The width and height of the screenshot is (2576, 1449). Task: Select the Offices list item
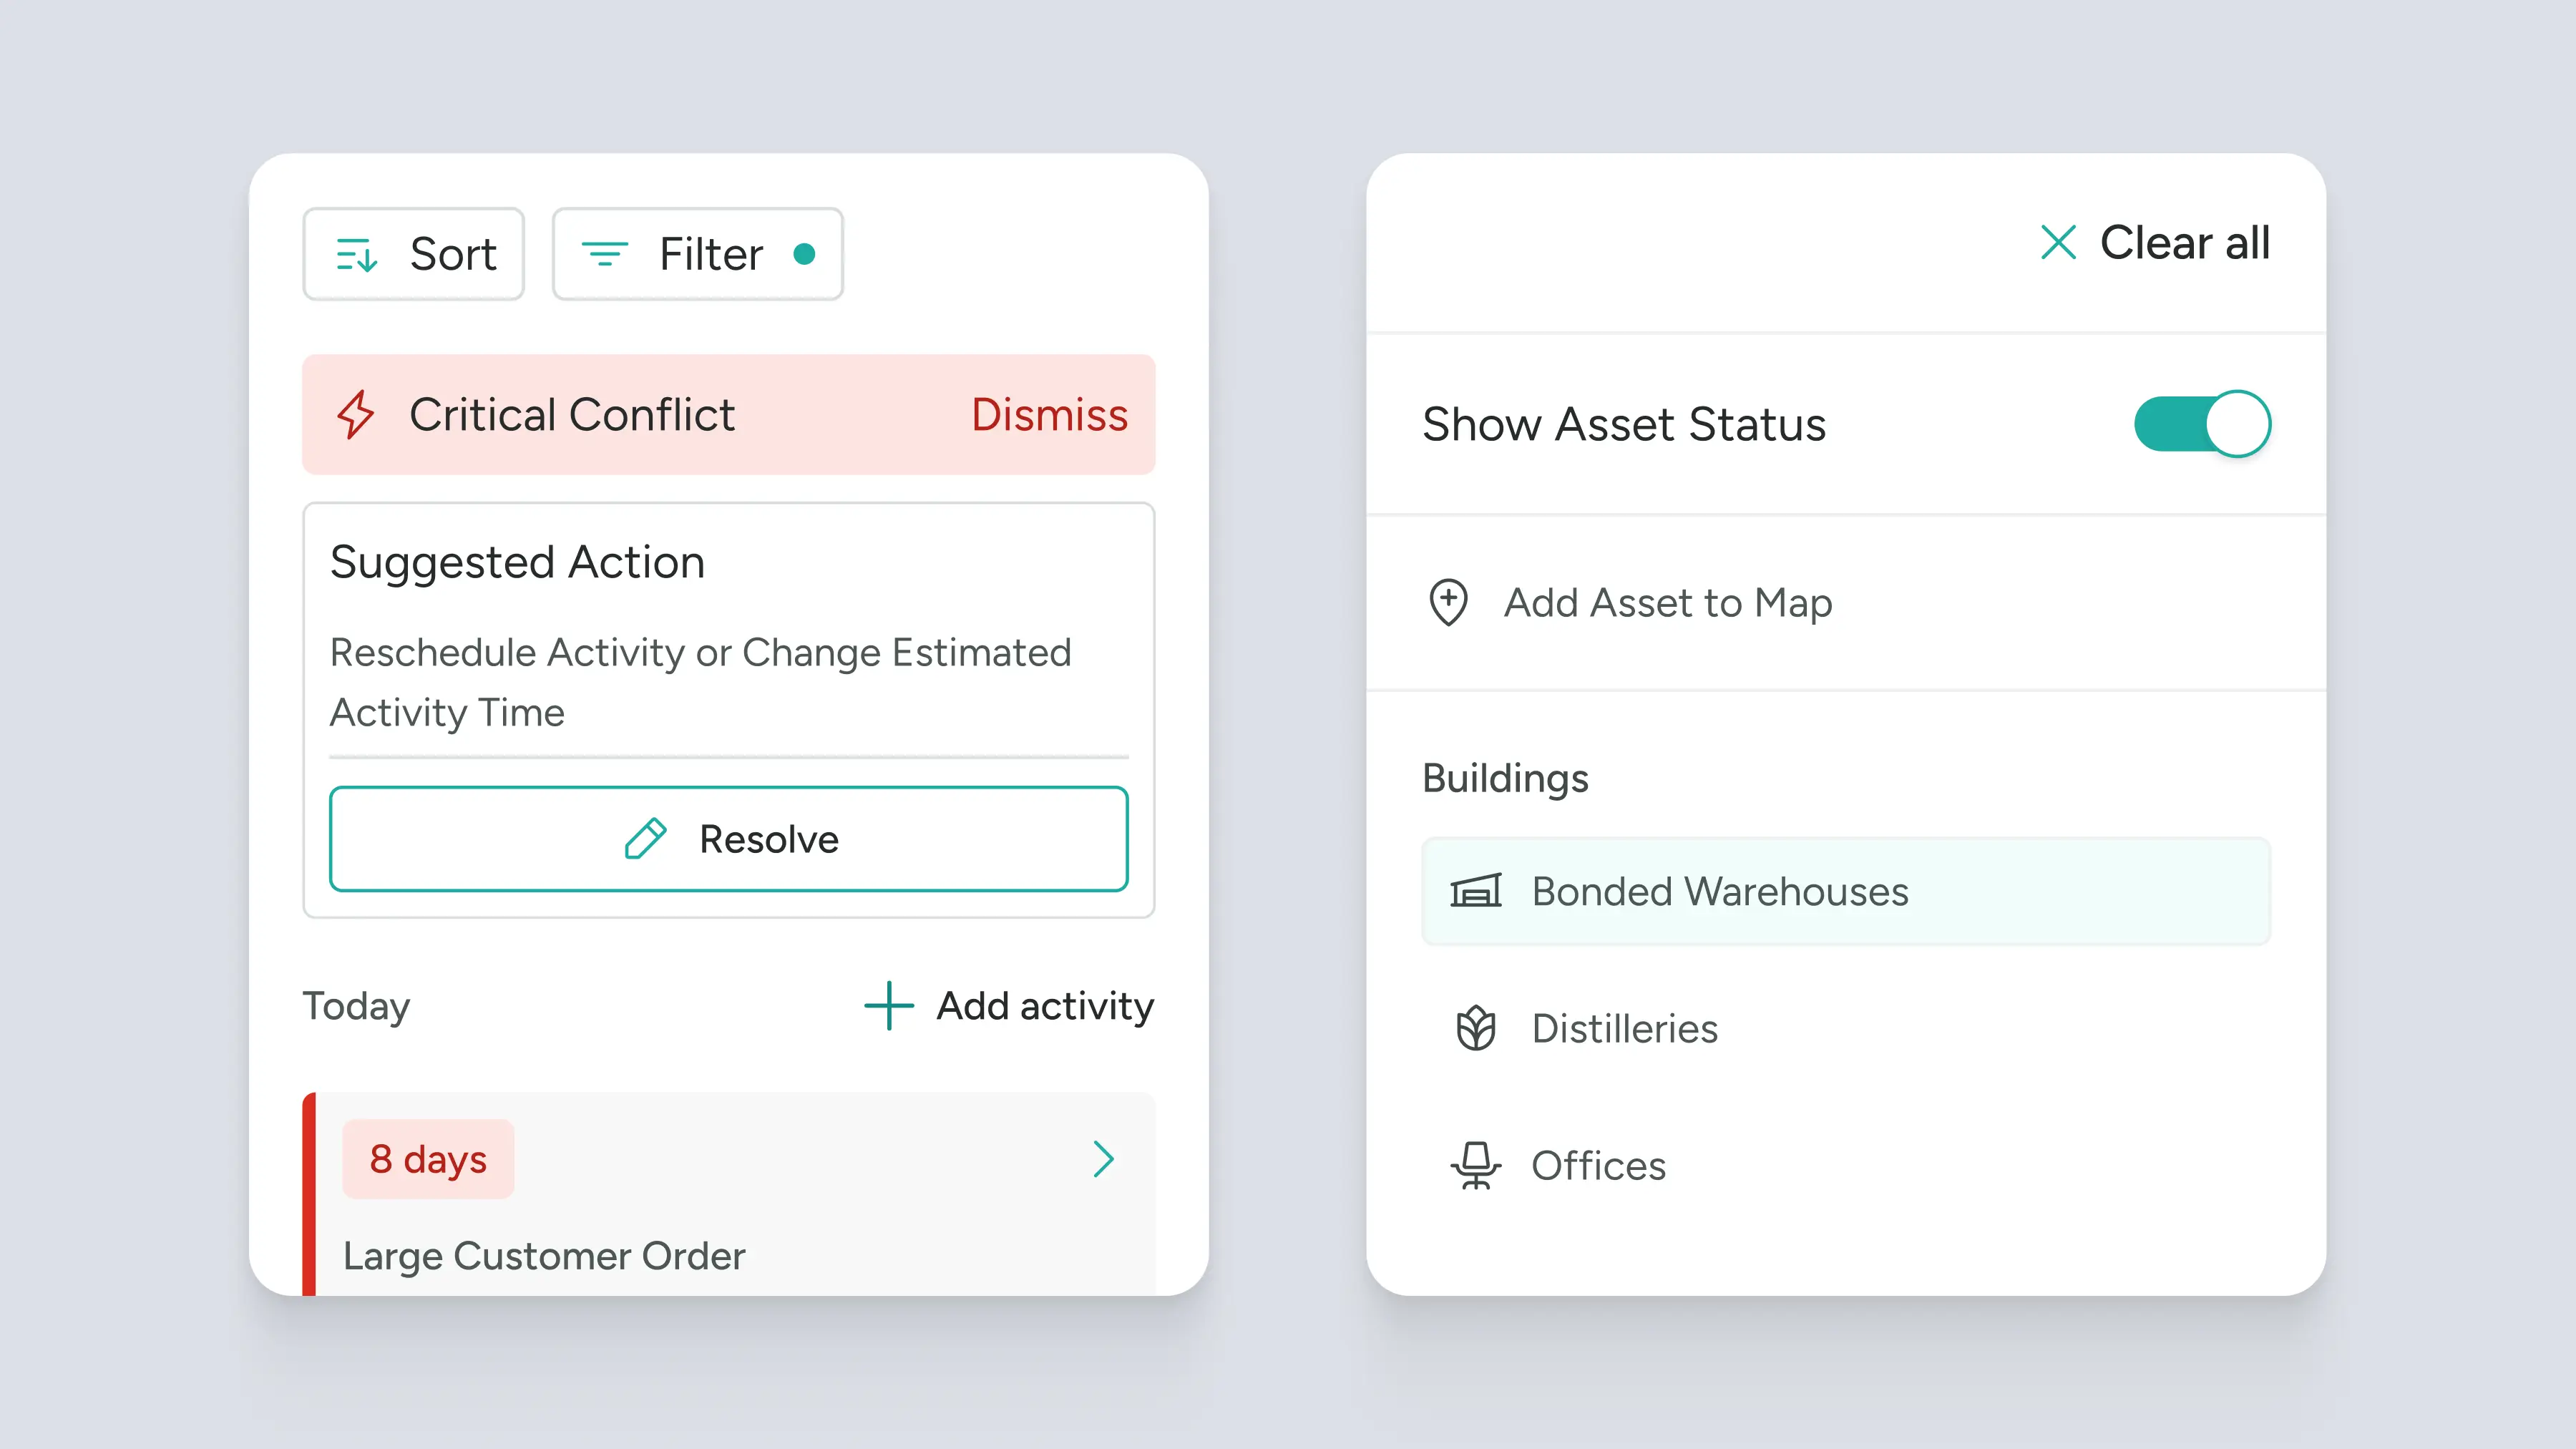click(1598, 1166)
